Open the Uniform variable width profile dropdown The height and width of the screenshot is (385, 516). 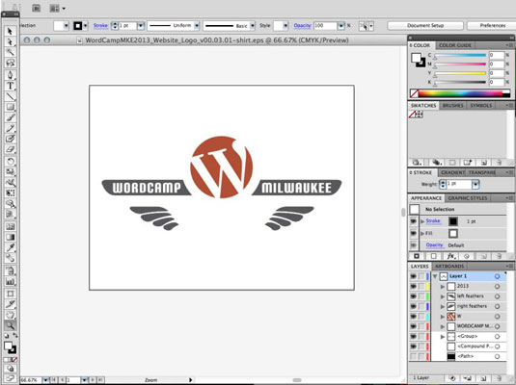point(197,26)
